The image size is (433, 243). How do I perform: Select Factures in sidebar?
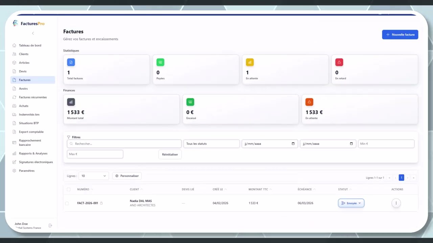[x=32, y=80]
